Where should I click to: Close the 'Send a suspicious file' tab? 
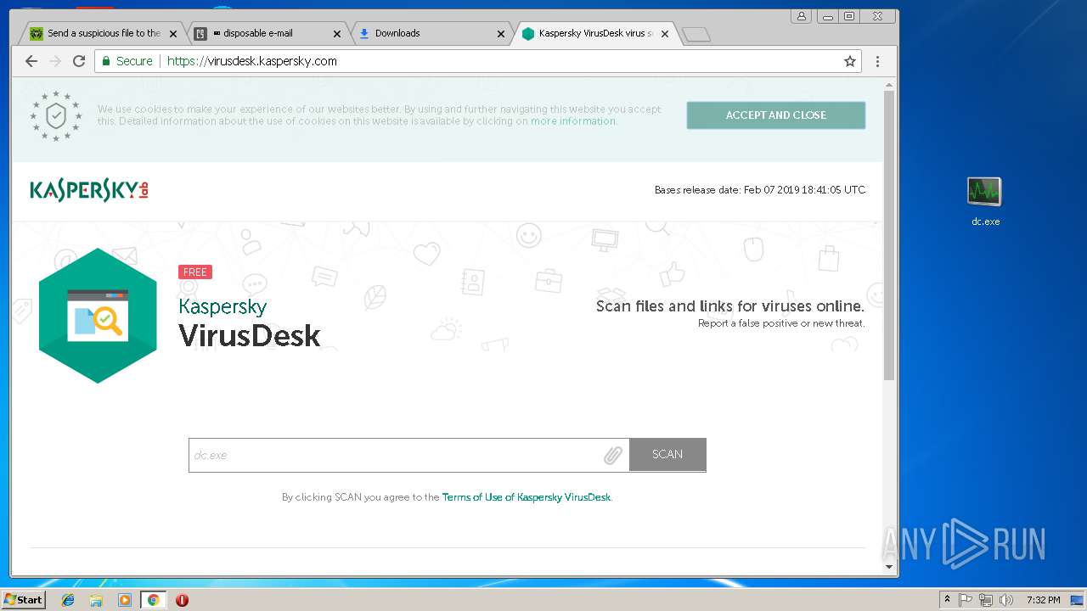tap(173, 34)
